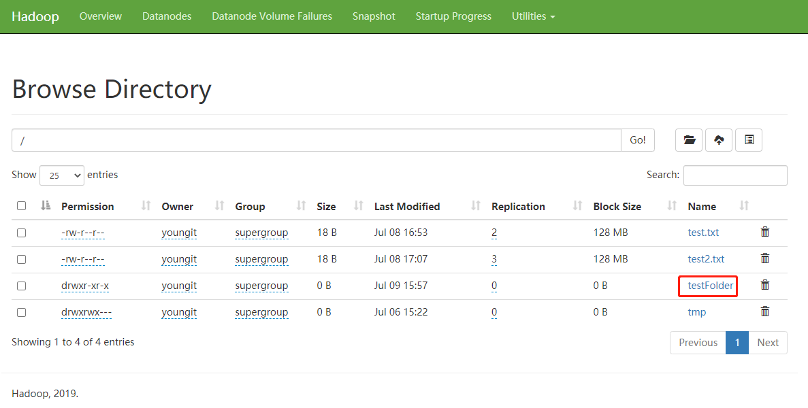Switch to the Datanodes page

tap(167, 16)
